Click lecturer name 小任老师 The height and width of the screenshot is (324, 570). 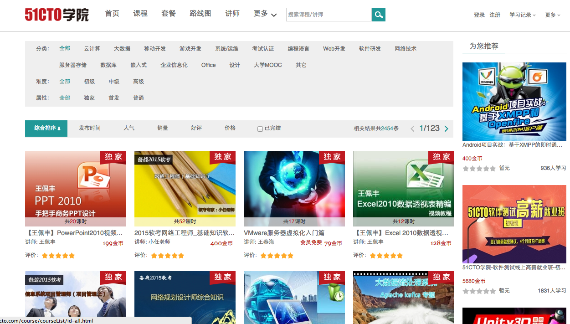click(159, 242)
